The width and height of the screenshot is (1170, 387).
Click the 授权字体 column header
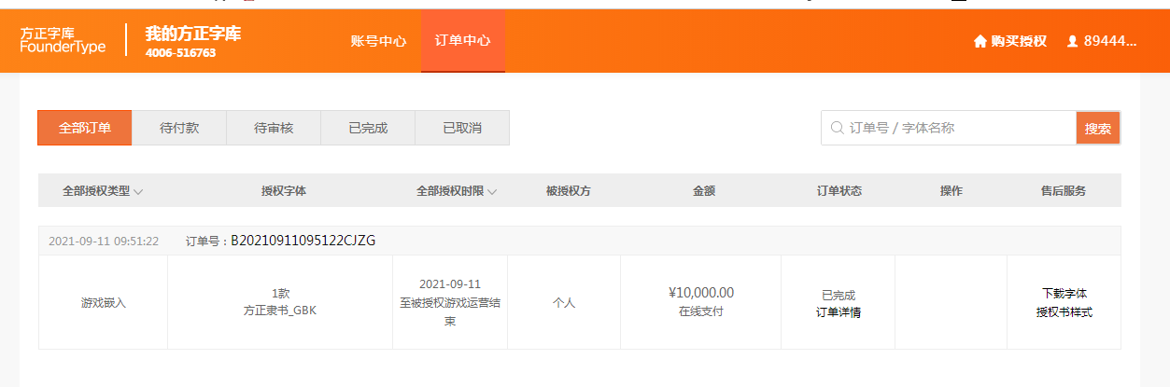point(284,190)
